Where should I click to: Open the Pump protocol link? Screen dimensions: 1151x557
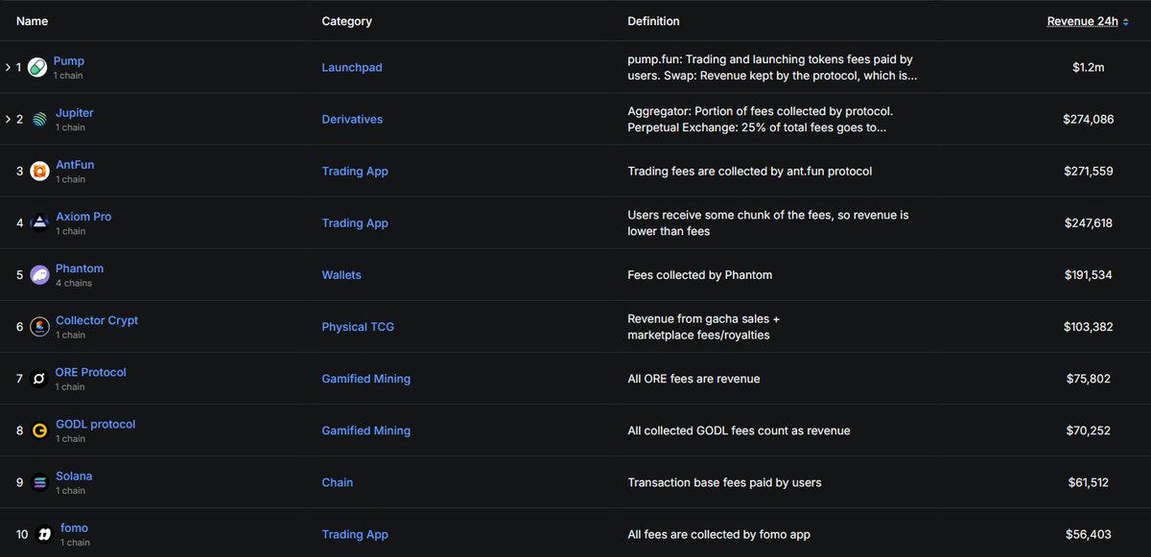point(69,61)
